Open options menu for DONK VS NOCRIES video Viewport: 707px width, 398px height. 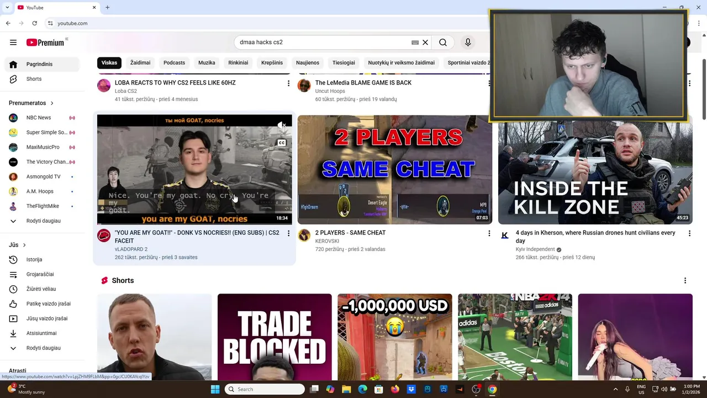pos(288,234)
